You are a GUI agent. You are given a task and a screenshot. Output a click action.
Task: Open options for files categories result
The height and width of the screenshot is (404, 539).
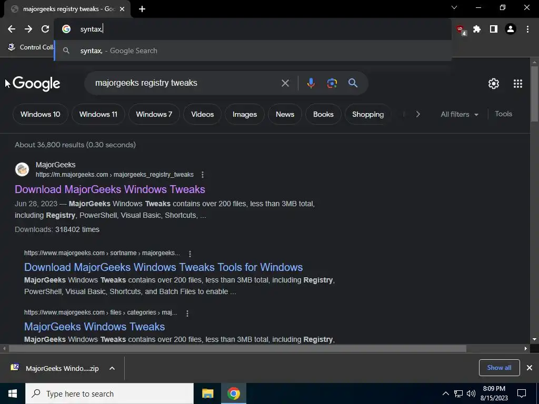[x=187, y=313]
